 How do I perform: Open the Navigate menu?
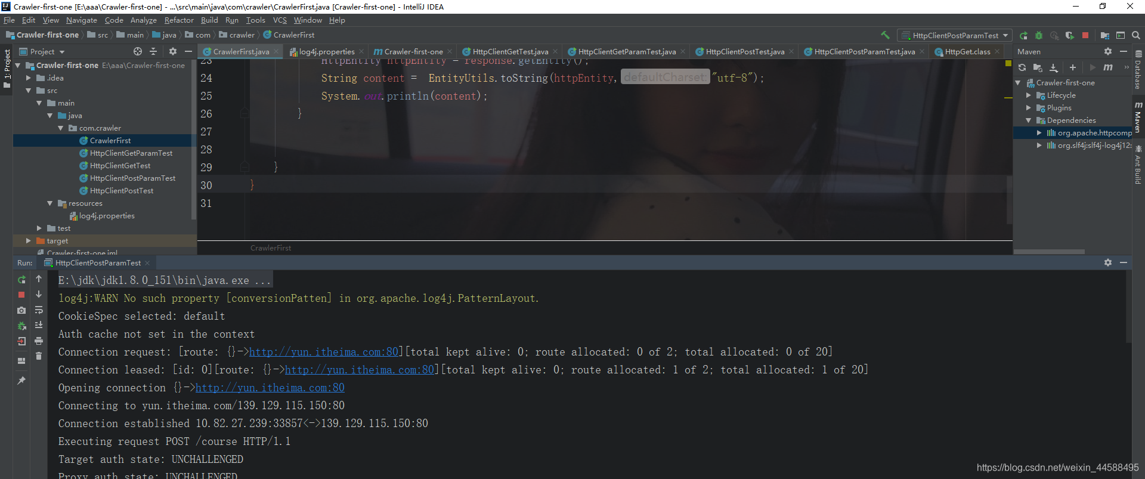coord(81,20)
